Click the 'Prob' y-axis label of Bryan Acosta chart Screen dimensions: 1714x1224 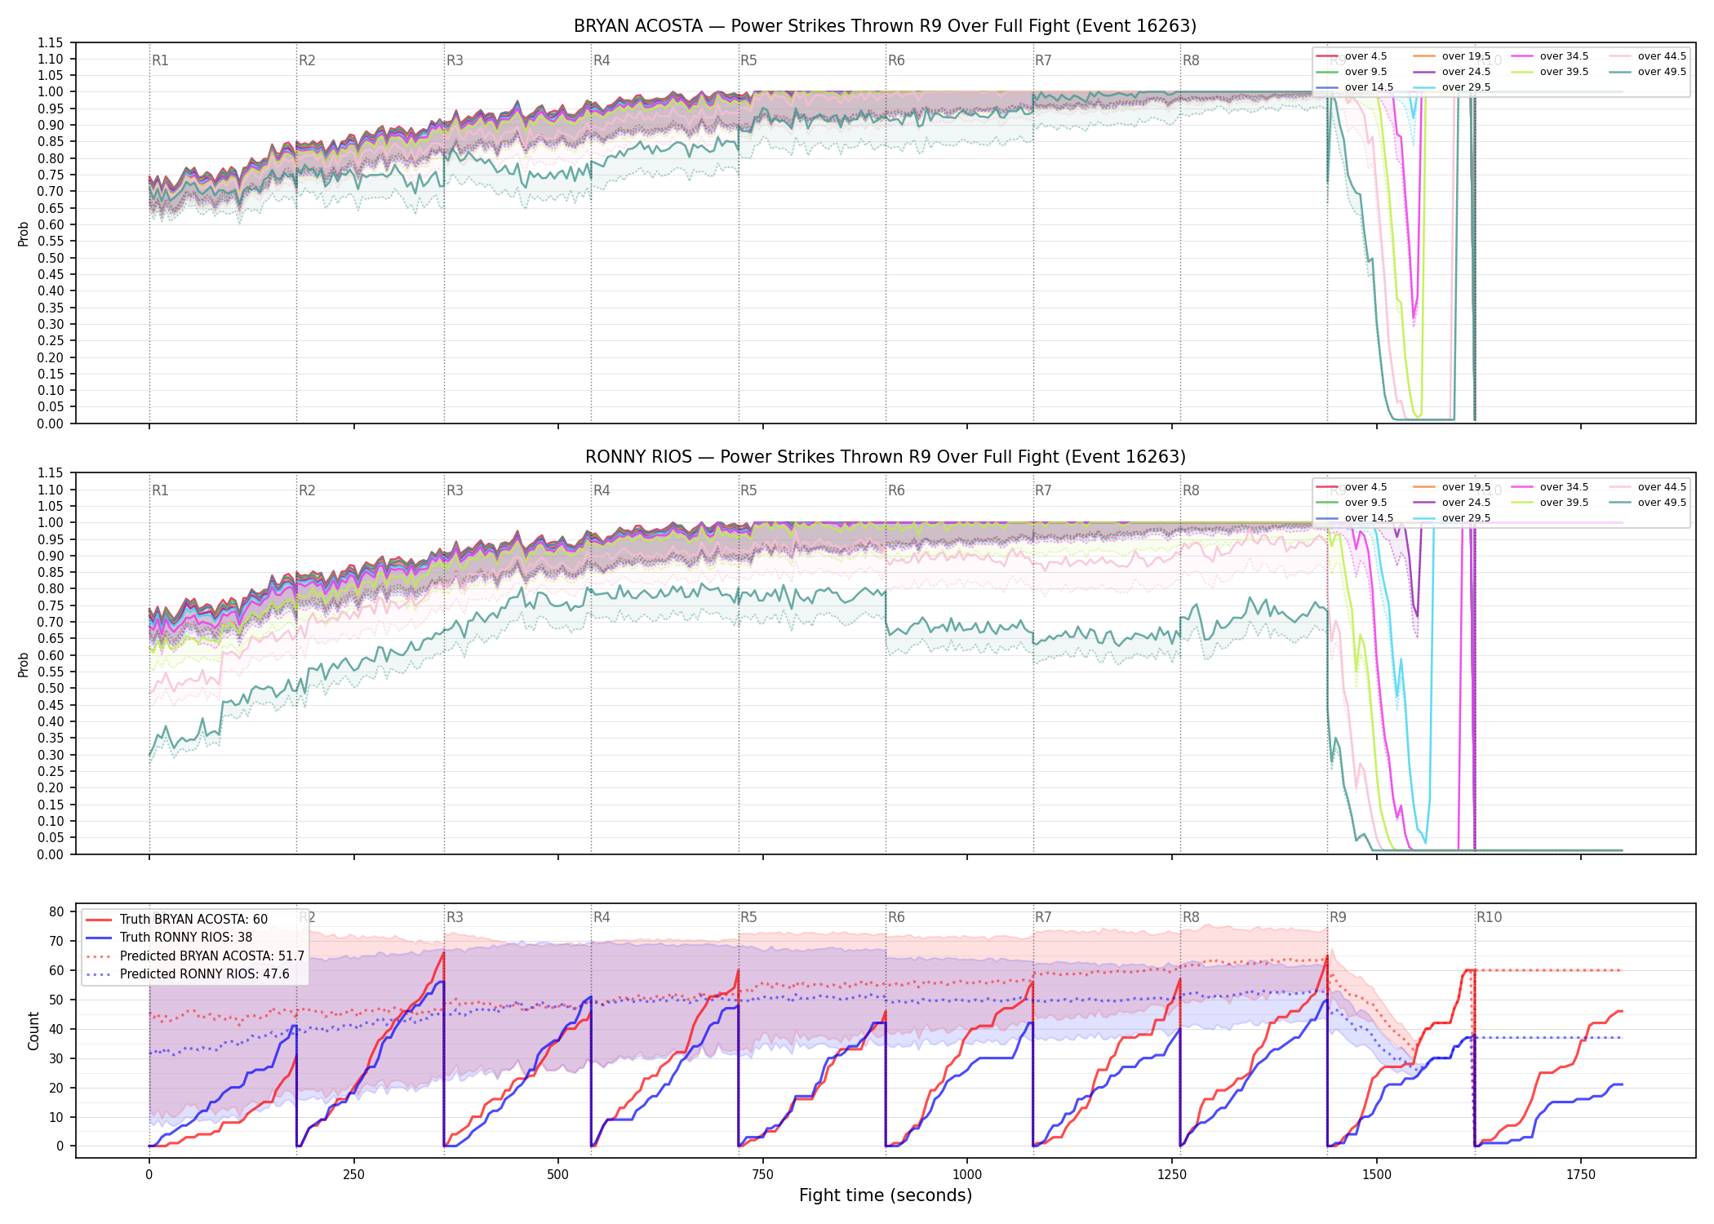(x=24, y=234)
